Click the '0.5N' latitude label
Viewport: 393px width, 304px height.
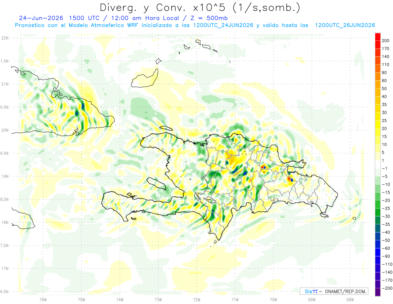tap(5, 107)
